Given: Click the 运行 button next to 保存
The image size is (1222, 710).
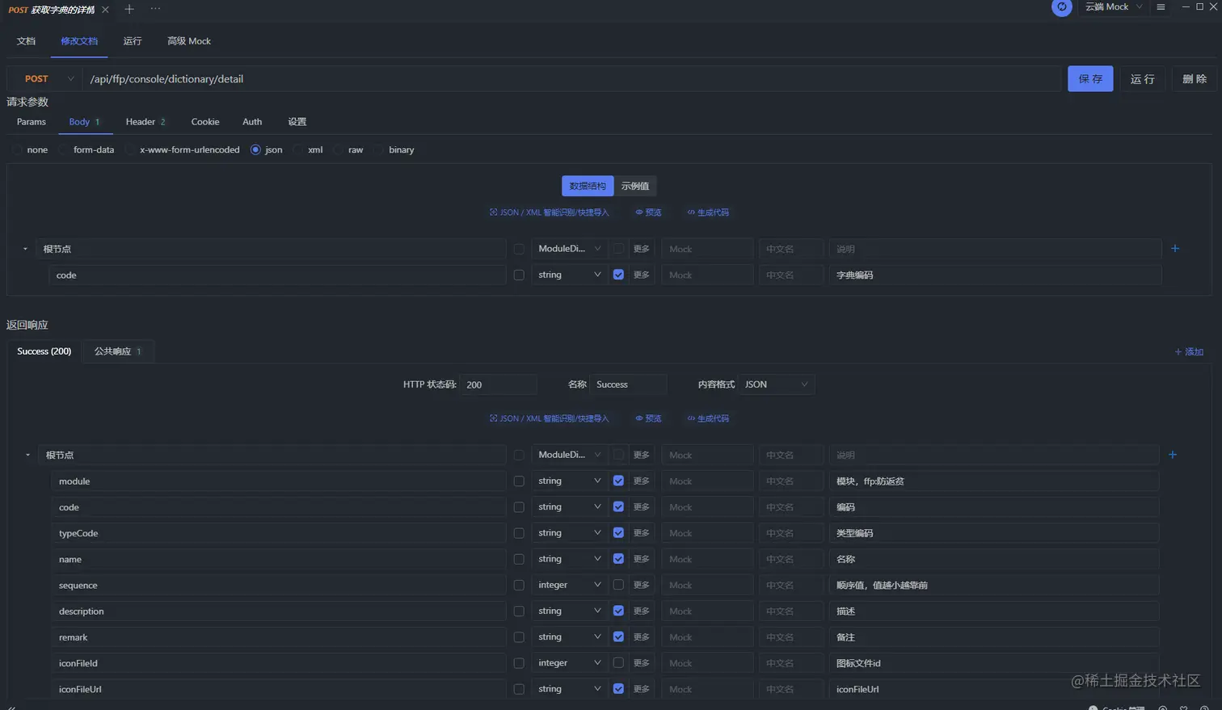Looking at the screenshot, I should [x=1142, y=79].
